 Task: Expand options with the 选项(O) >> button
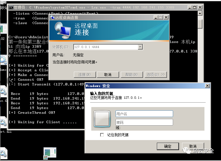156,75
